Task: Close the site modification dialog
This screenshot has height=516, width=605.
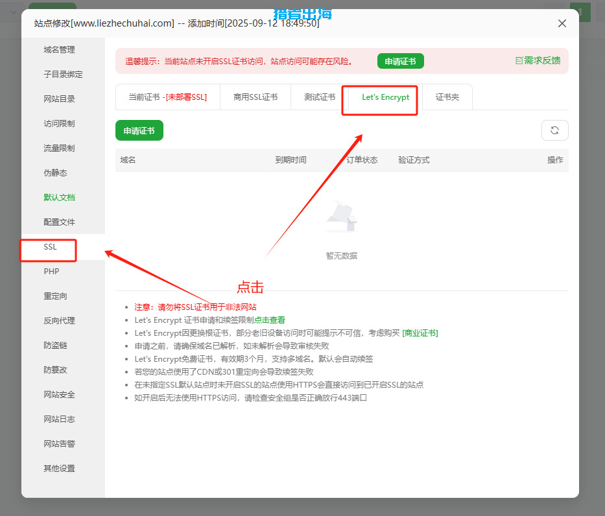Action: click(562, 23)
